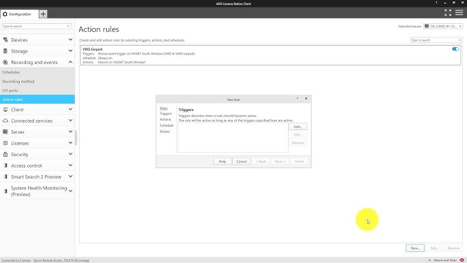Viewport: 467px width, 263px height.
Task: Click the Licenses sidebar icon
Action: [x=5, y=143]
